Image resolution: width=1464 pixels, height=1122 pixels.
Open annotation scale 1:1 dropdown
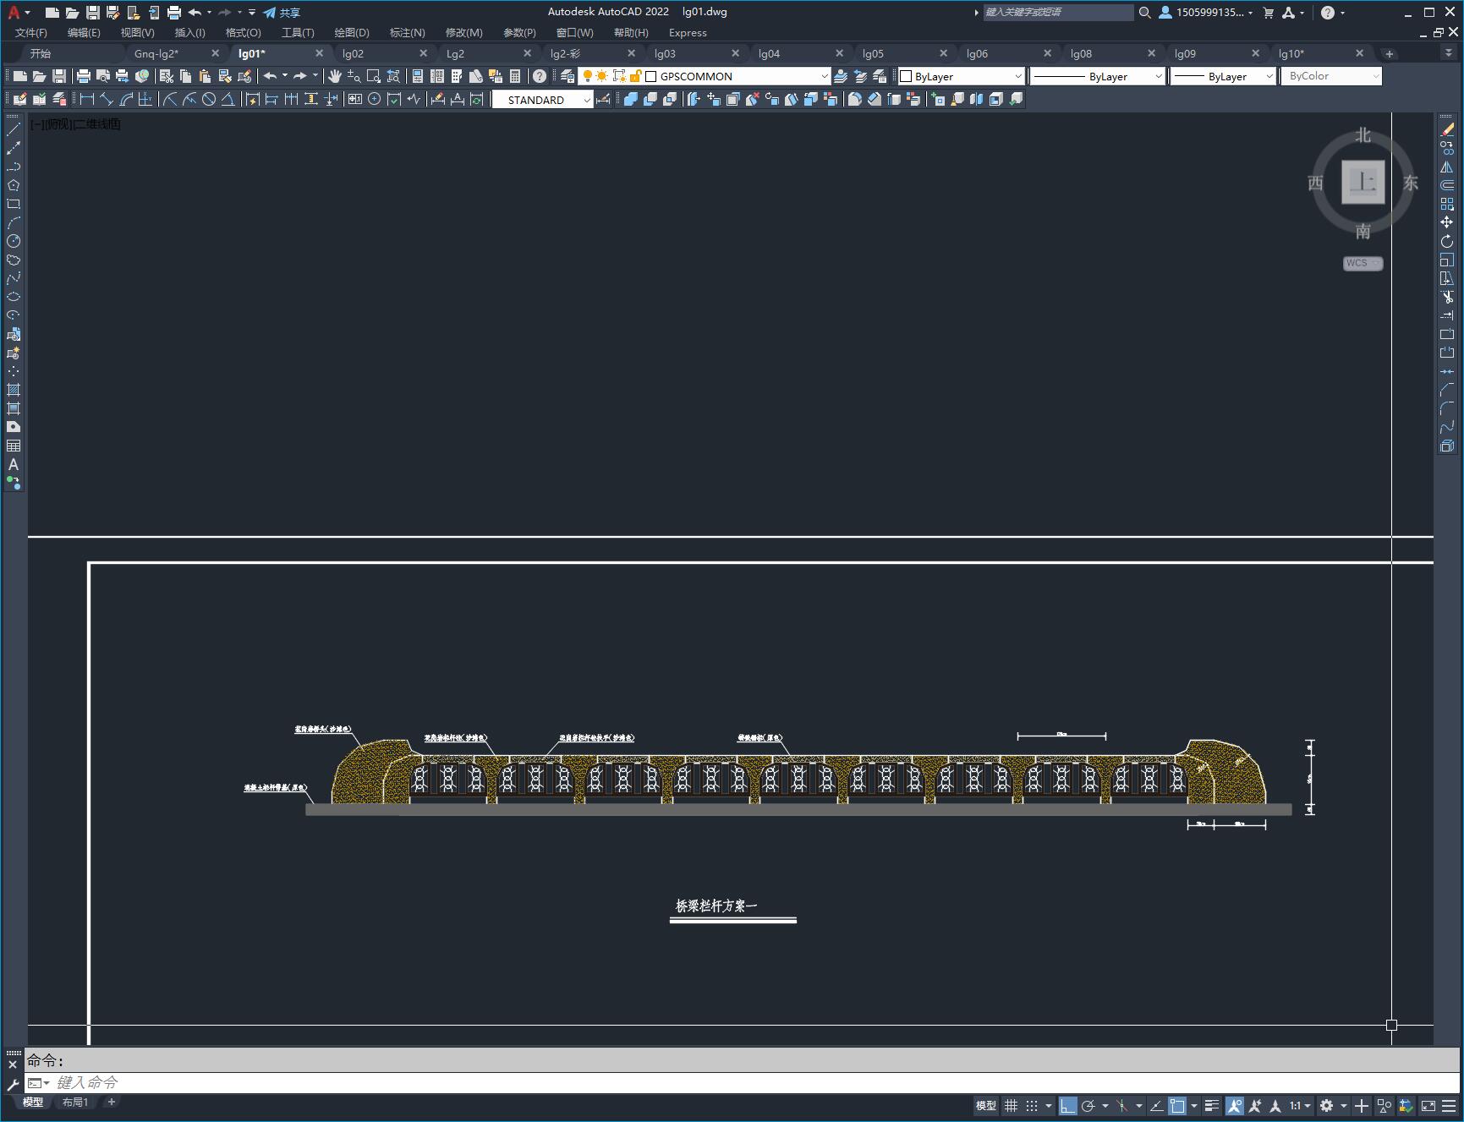click(x=1300, y=1106)
